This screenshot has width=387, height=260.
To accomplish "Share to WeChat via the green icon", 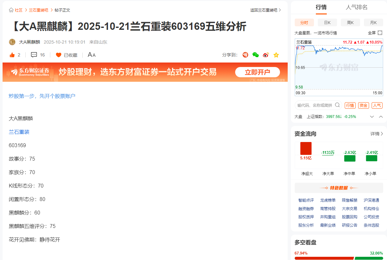I will point(256,55).
